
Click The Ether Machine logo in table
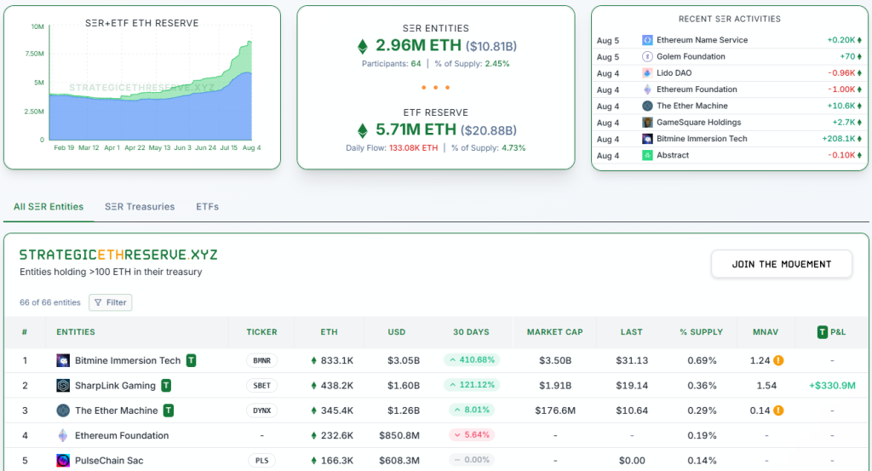point(62,411)
